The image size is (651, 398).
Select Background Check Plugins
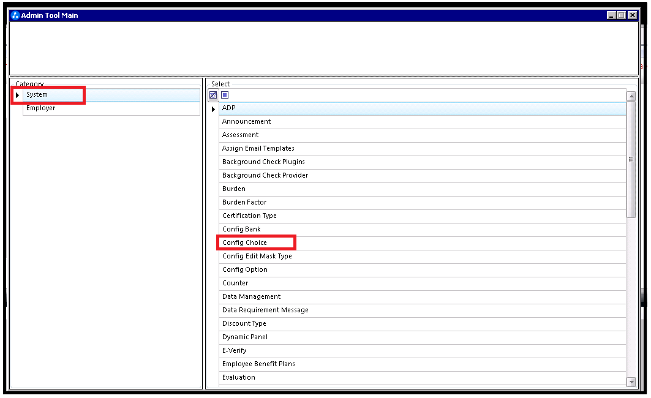pyautogui.click(x=422, y=162)
